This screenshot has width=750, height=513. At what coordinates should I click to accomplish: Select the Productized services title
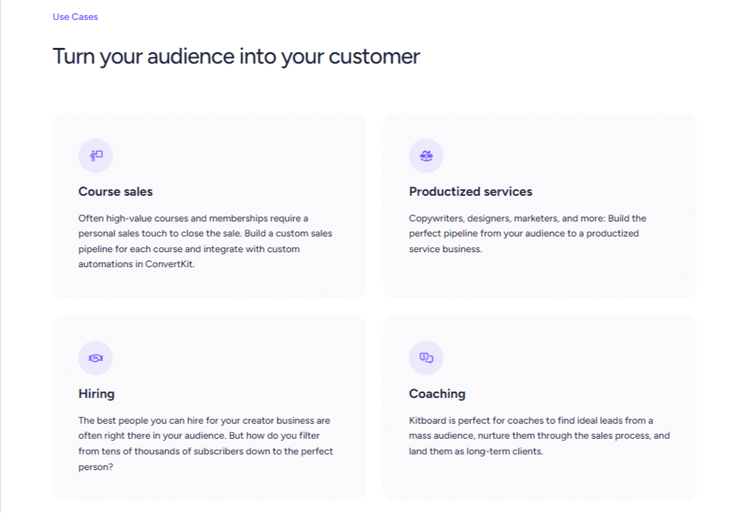coord(470,191)
